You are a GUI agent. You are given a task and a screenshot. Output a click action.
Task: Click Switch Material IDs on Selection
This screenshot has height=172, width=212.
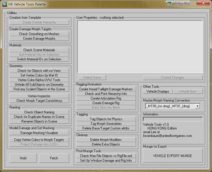click(x=39, y=59)
